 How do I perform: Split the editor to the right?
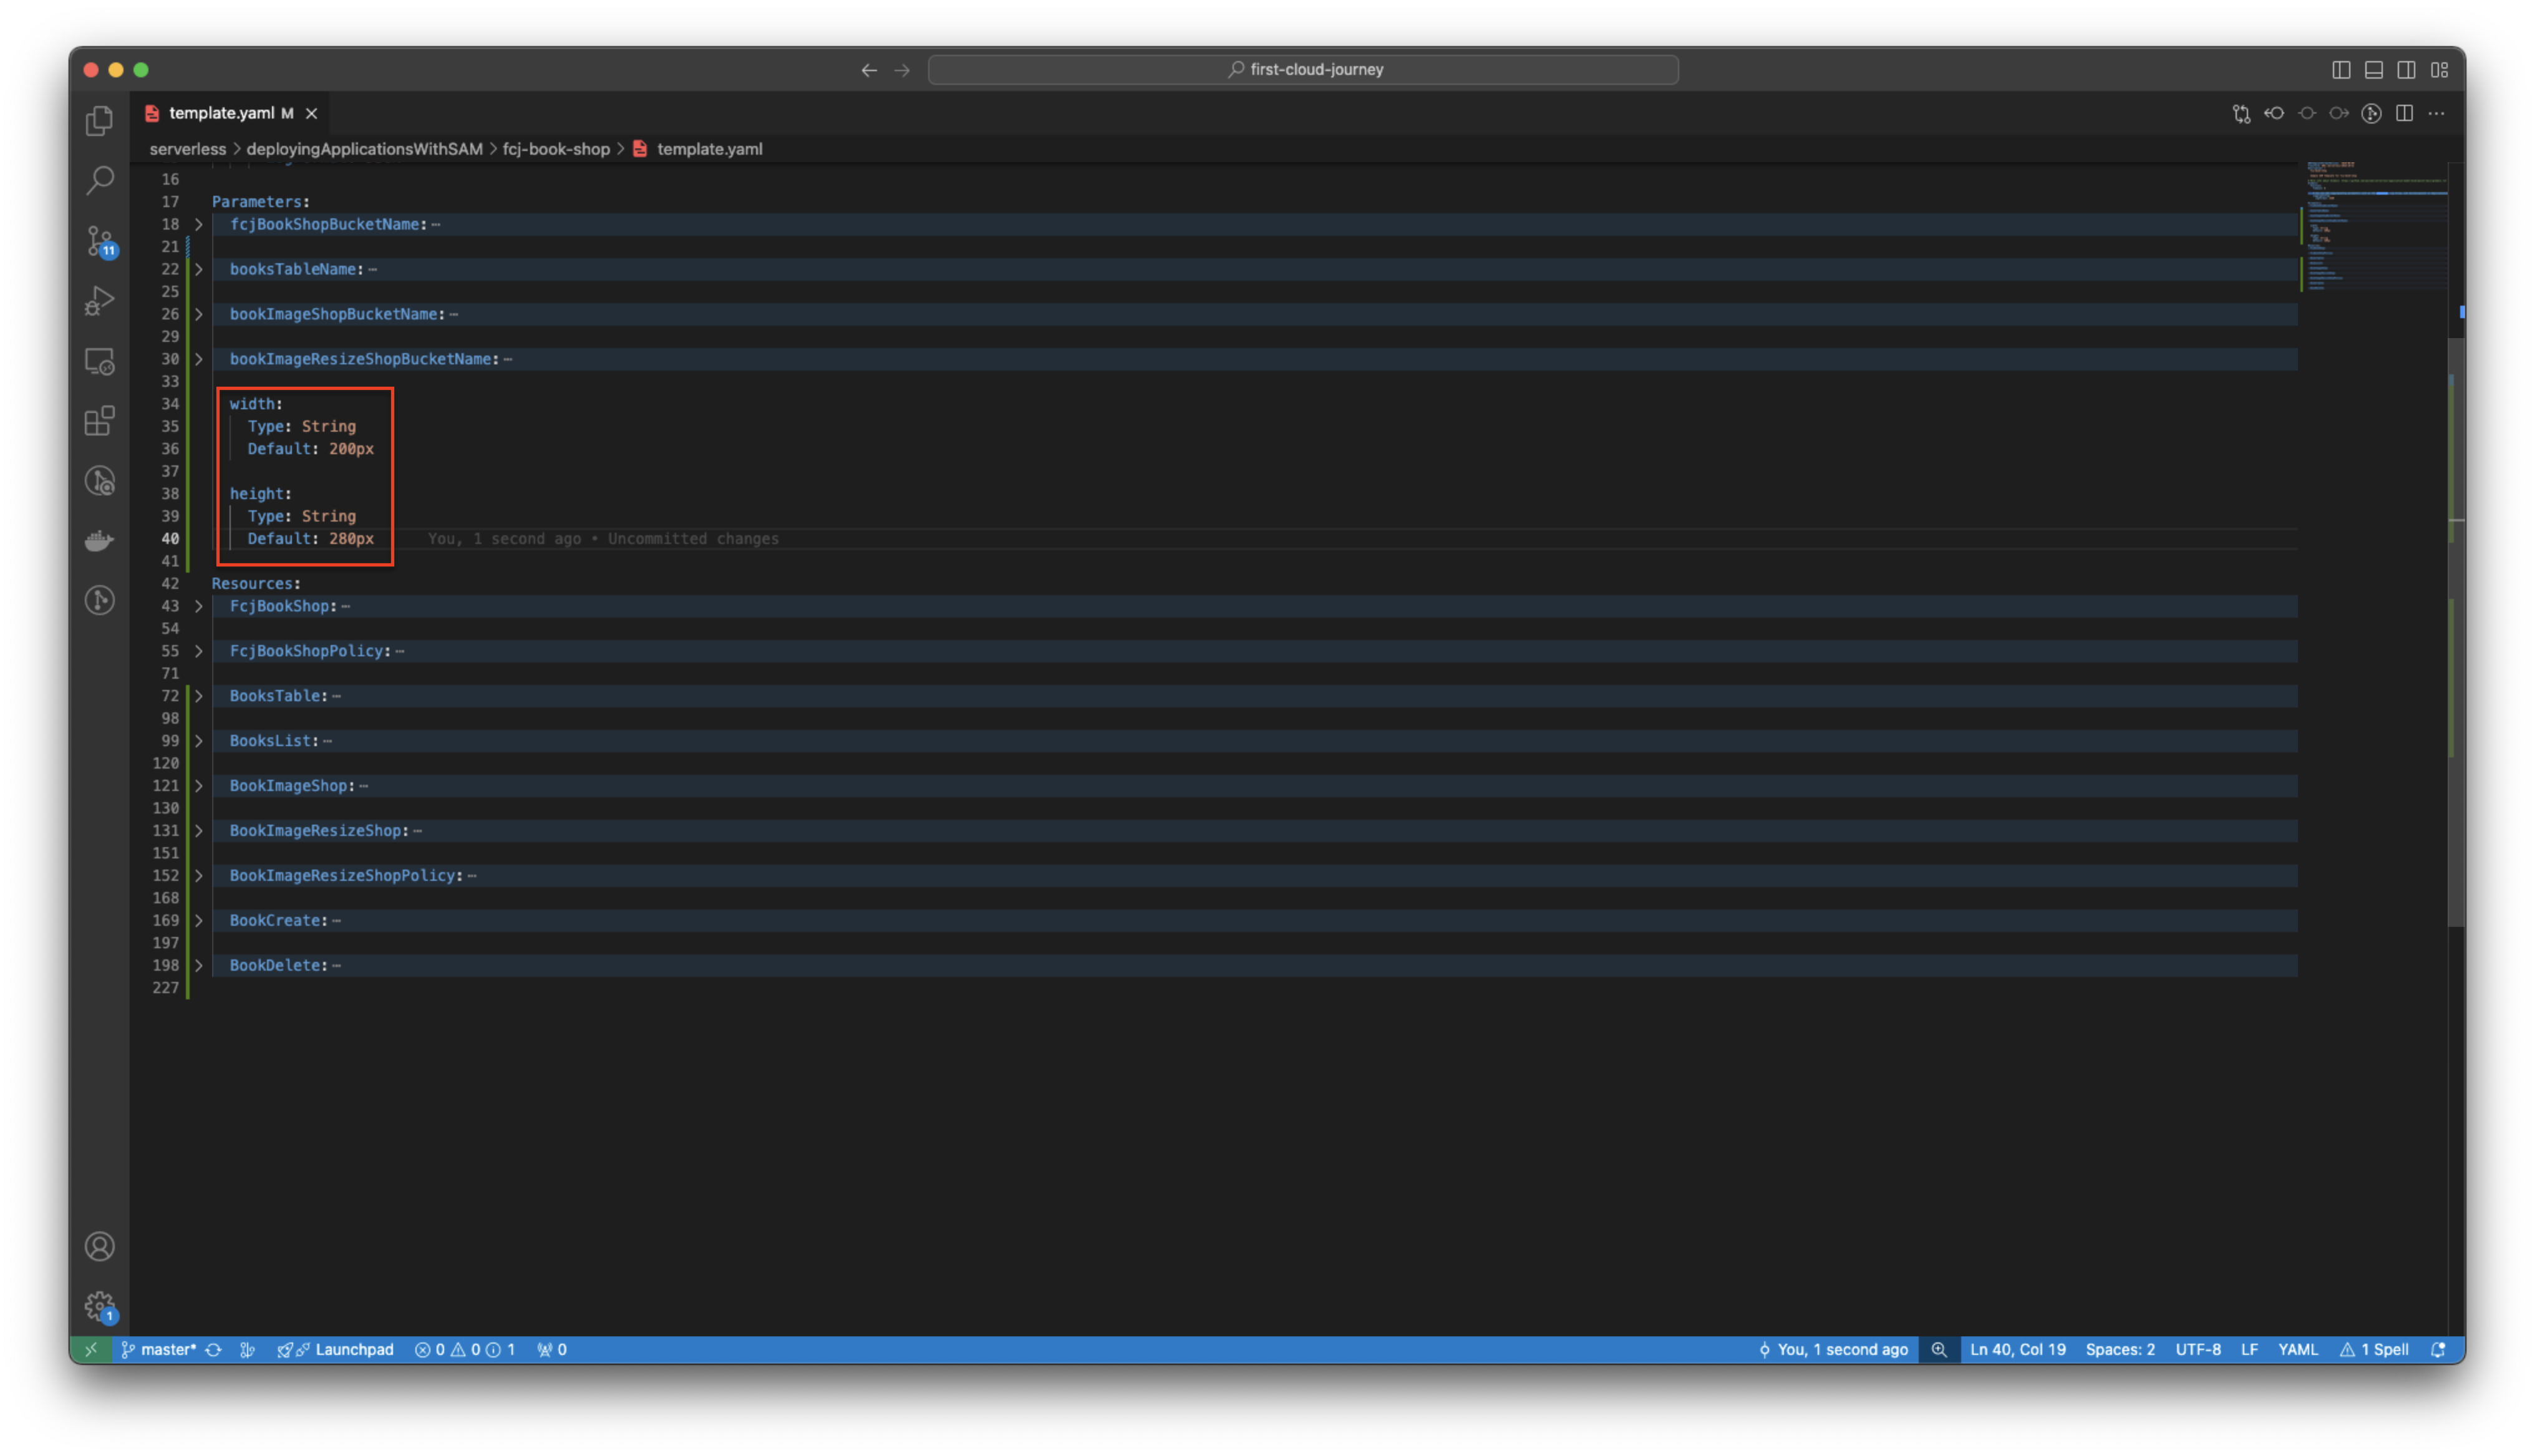tap(2404, 114)
